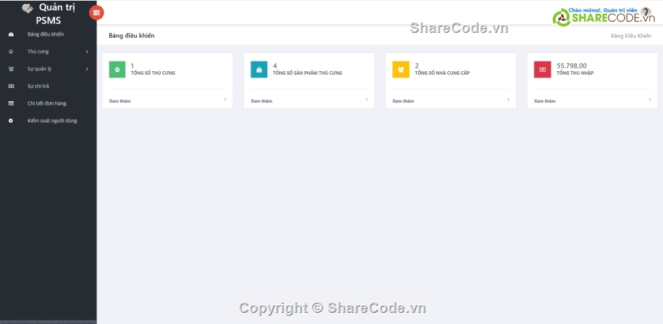Screen dimensions: 663x324
Task: Open the admin user avatar dropdown
Action: 646,12
